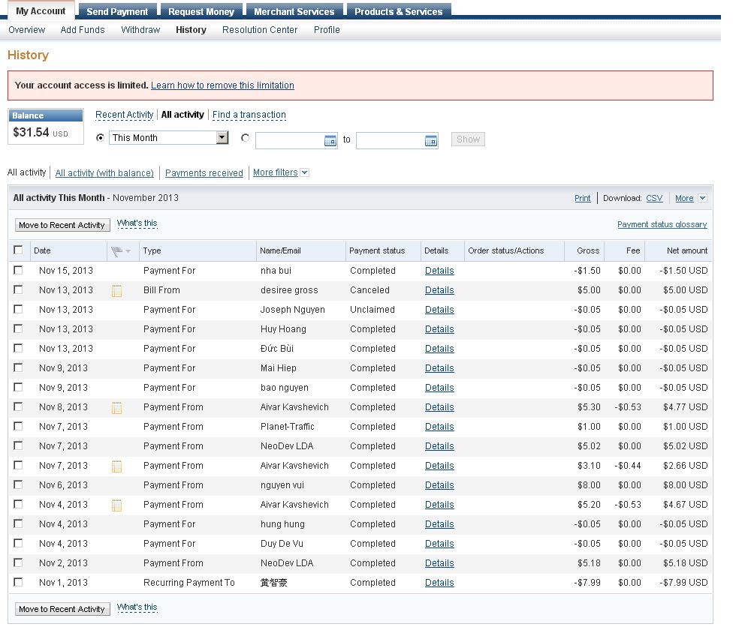Open note icon on Nov 4 Aivar payment
Viewport: 751px width, 627px height.
coord(116,505)
